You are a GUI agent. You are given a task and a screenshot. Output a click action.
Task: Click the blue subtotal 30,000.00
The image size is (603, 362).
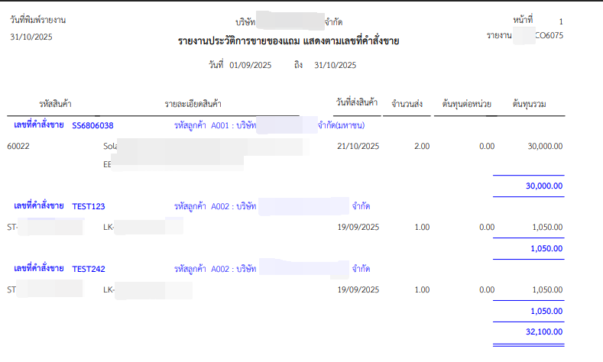[543, 186]
